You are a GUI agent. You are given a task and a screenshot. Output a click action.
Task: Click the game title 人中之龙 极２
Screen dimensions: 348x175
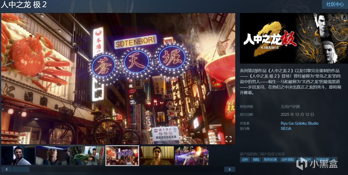pos(24,5)
